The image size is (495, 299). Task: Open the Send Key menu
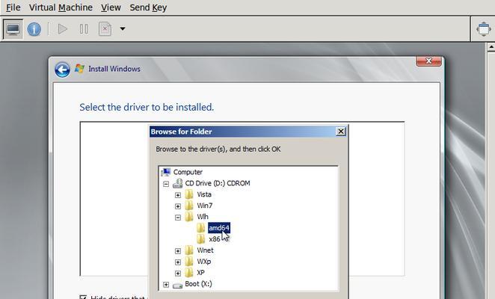click(x=148, y=7)
